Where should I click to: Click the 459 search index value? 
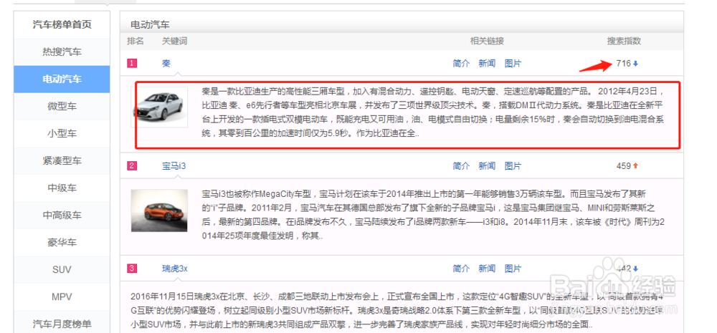tap(623, 166)
